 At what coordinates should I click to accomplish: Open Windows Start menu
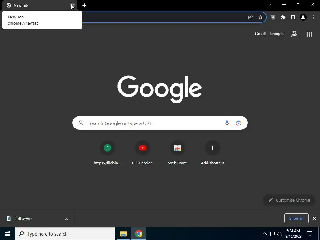tap(7, 234)
